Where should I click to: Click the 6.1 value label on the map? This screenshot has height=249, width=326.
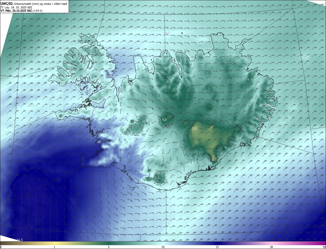click(134, 127)
